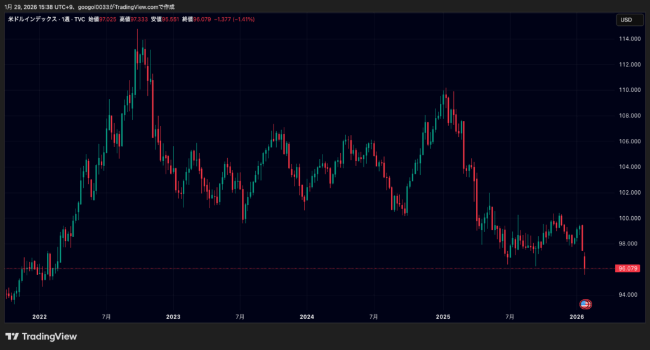Select the 2025 time axis label
Screen dimensions: 650x350
click(x=442, y=316)
